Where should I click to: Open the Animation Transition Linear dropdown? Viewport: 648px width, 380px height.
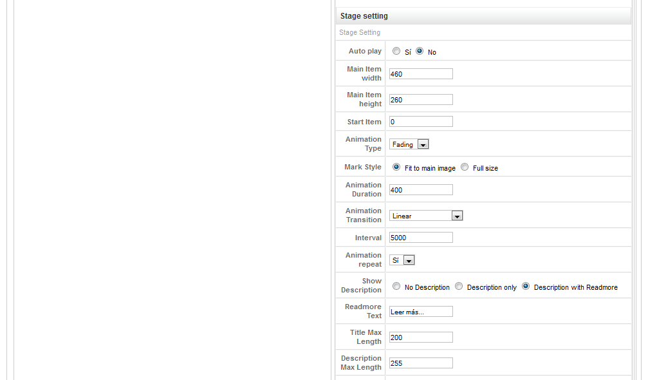(425, 216)
